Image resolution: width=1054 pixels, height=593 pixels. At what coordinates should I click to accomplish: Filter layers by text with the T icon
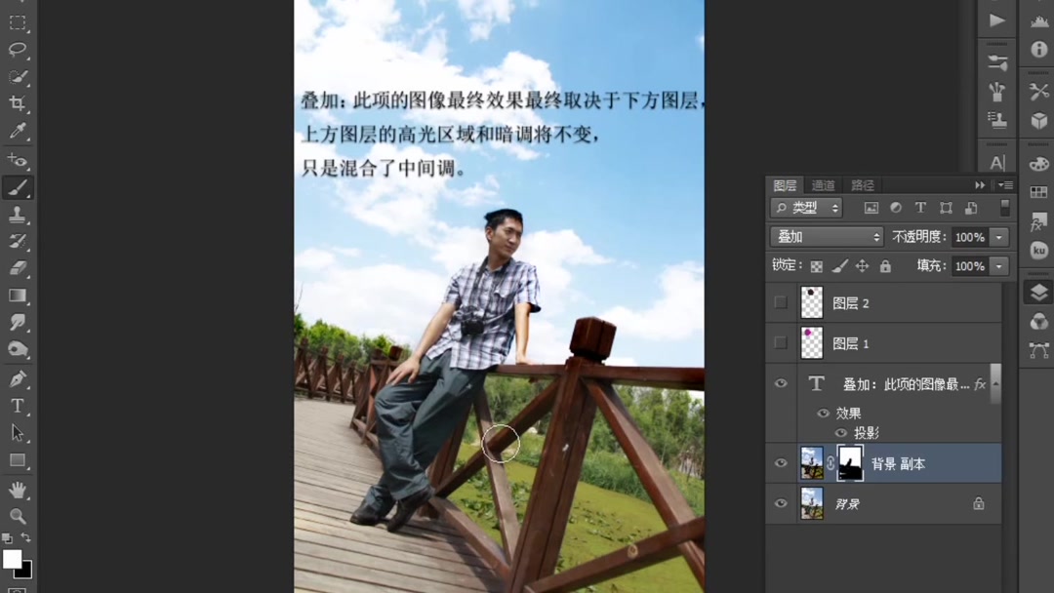(x=918, y=207)
